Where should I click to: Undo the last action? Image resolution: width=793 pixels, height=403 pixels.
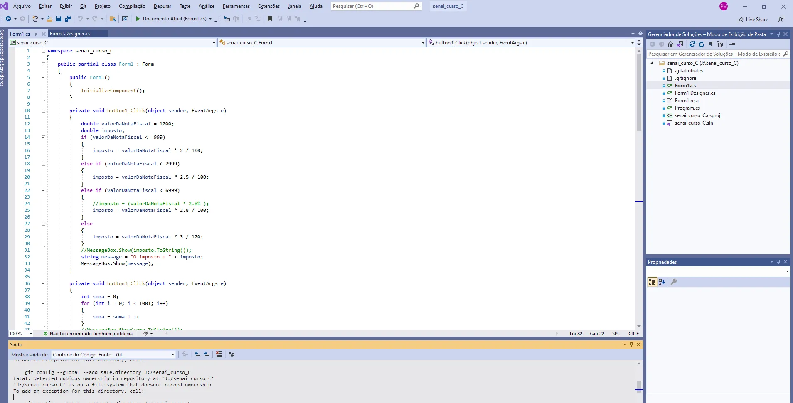tap(81, 19)
